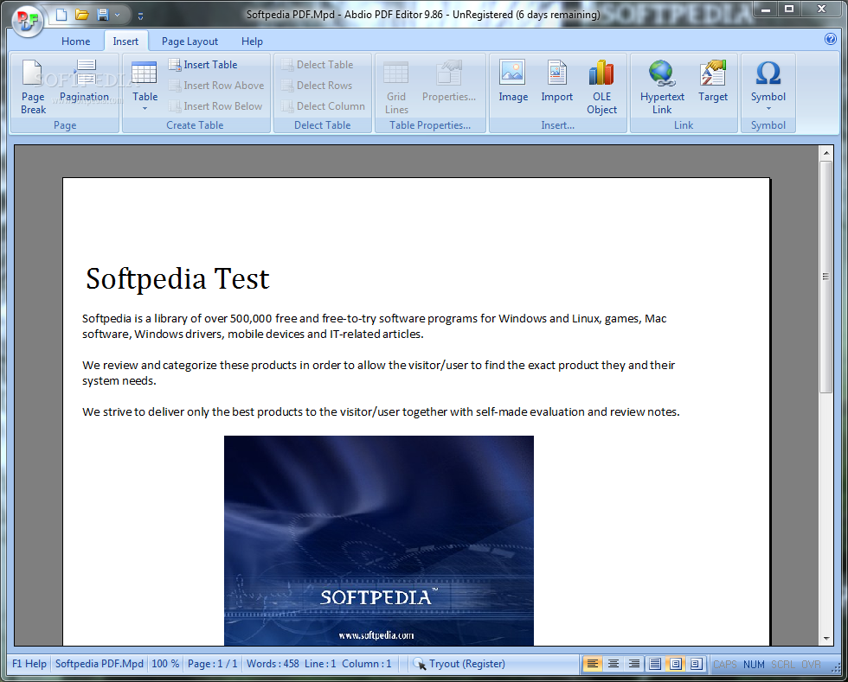The height and width of the screenshot is (682, 848).
Task: Toggle align left in status bar
Action: [592, 664]
